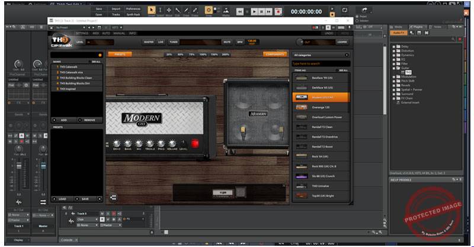Open the TH3 TUNER

[173, 42]
